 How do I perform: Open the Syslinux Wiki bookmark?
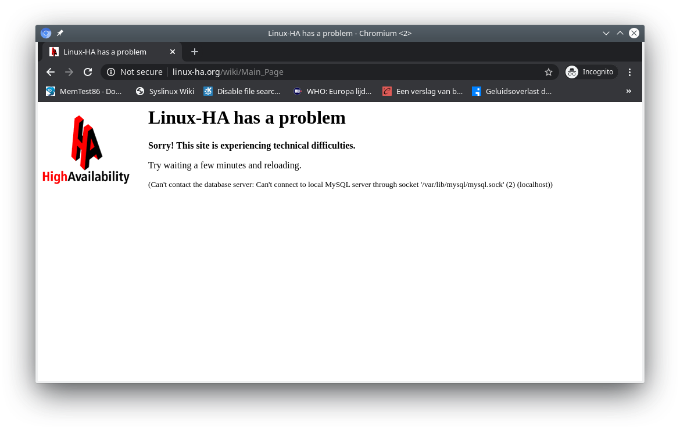coord(165,92)
